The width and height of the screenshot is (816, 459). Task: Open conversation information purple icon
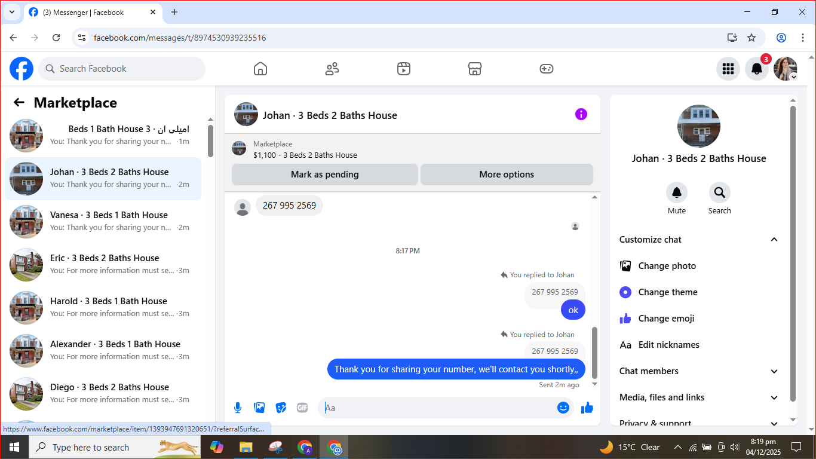pyautogui.click(x=581, y=114)
